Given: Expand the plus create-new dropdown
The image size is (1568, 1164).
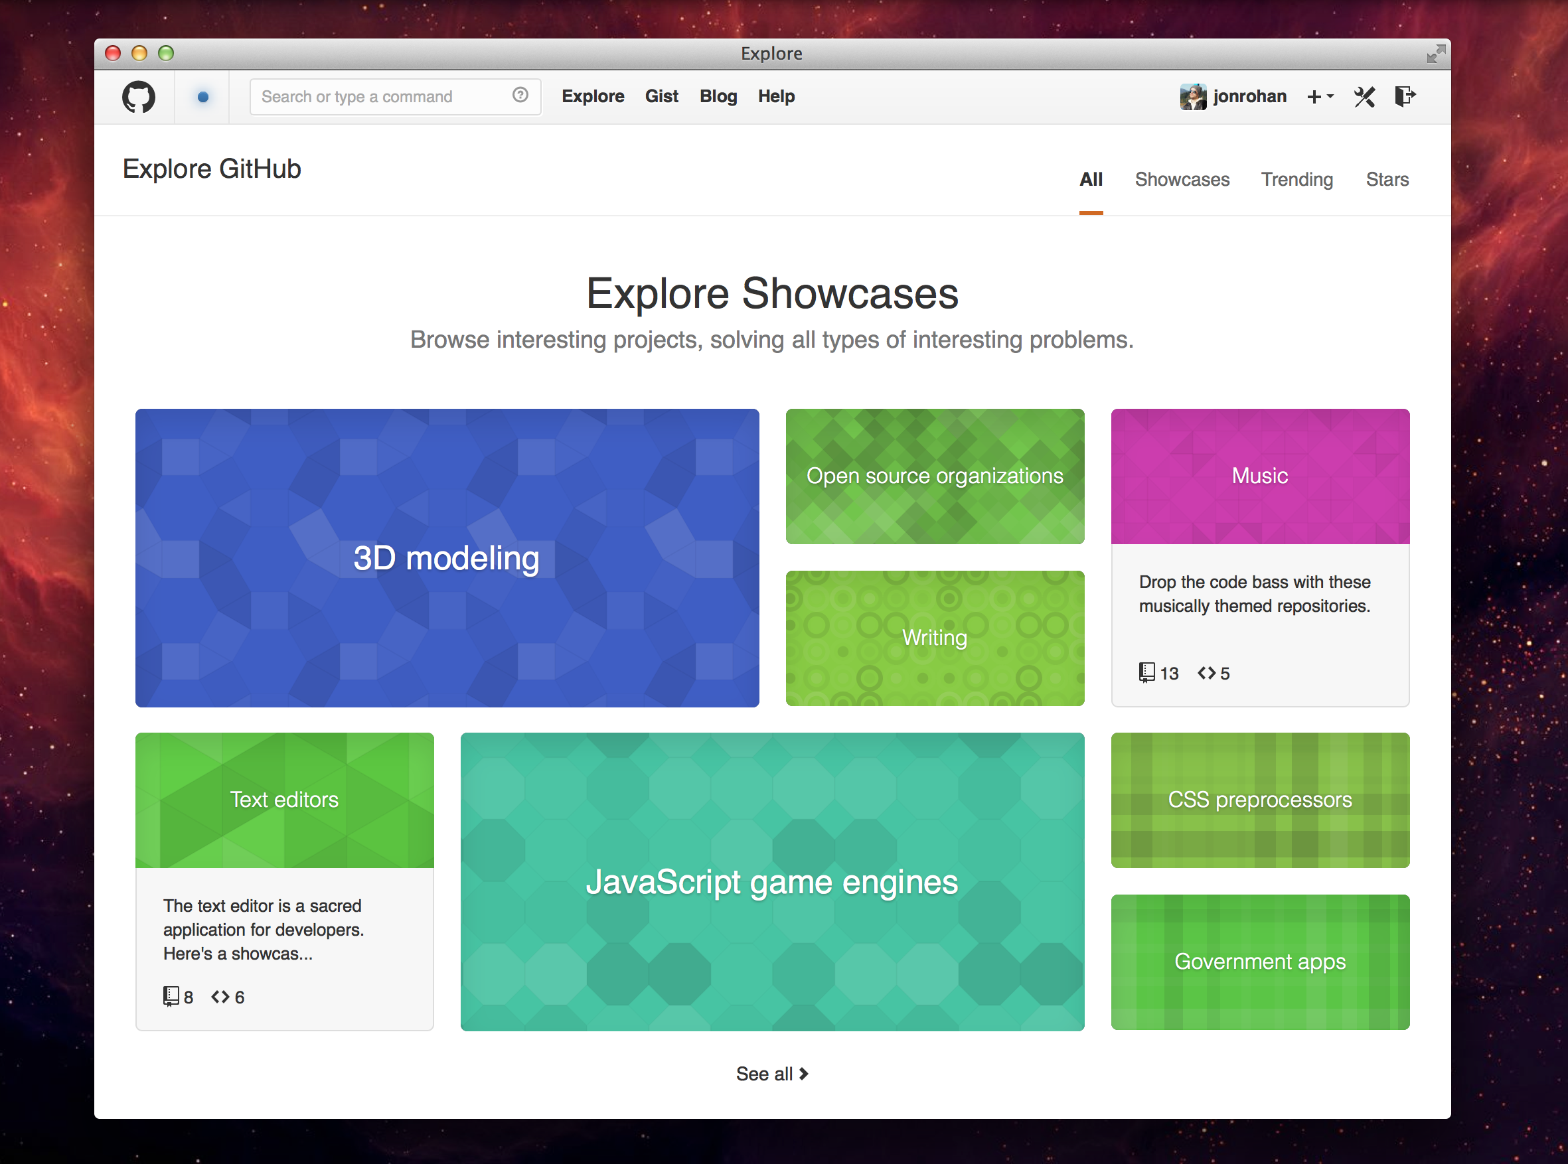Looking at the screenshot, I should pyautogui.click(x=1320, y=96).
